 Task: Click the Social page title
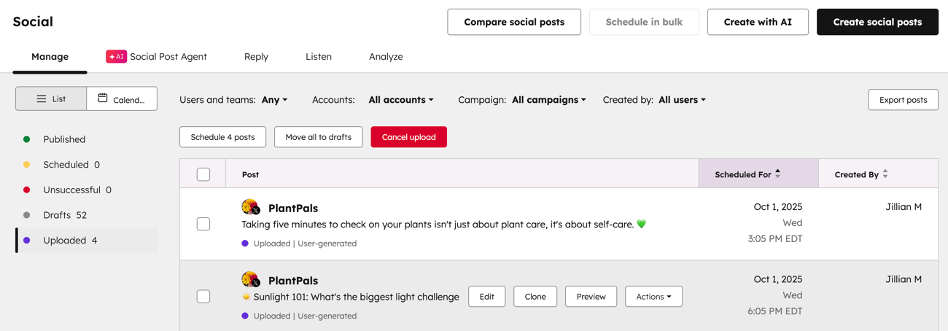[x=33, y=22]
